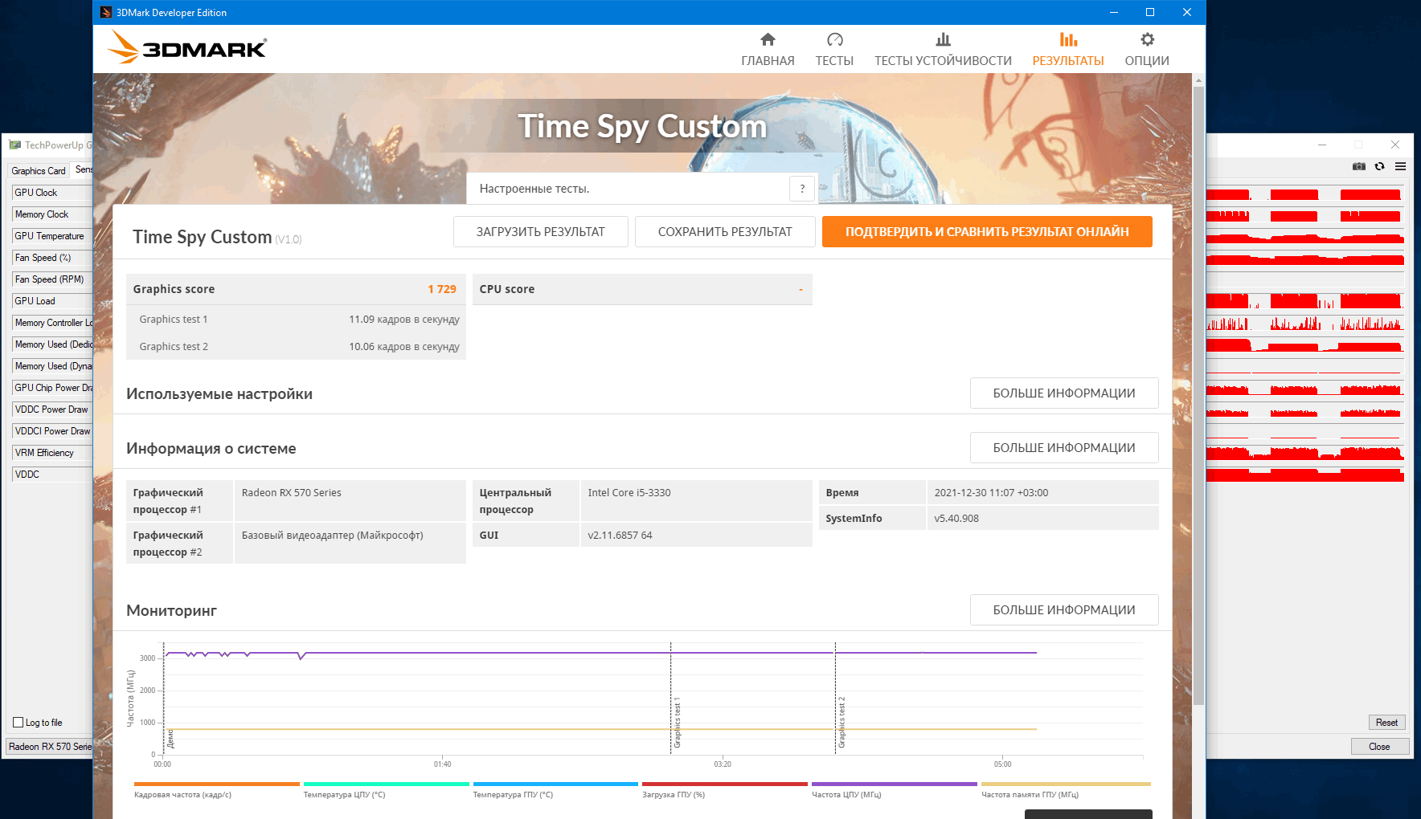This screenshot has width=1421, height=819.
Task: Click the gear icon above ОПЦИИ
Action: click(x=1147, y=39)
